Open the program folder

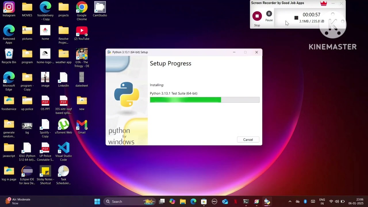pos(27,56)
